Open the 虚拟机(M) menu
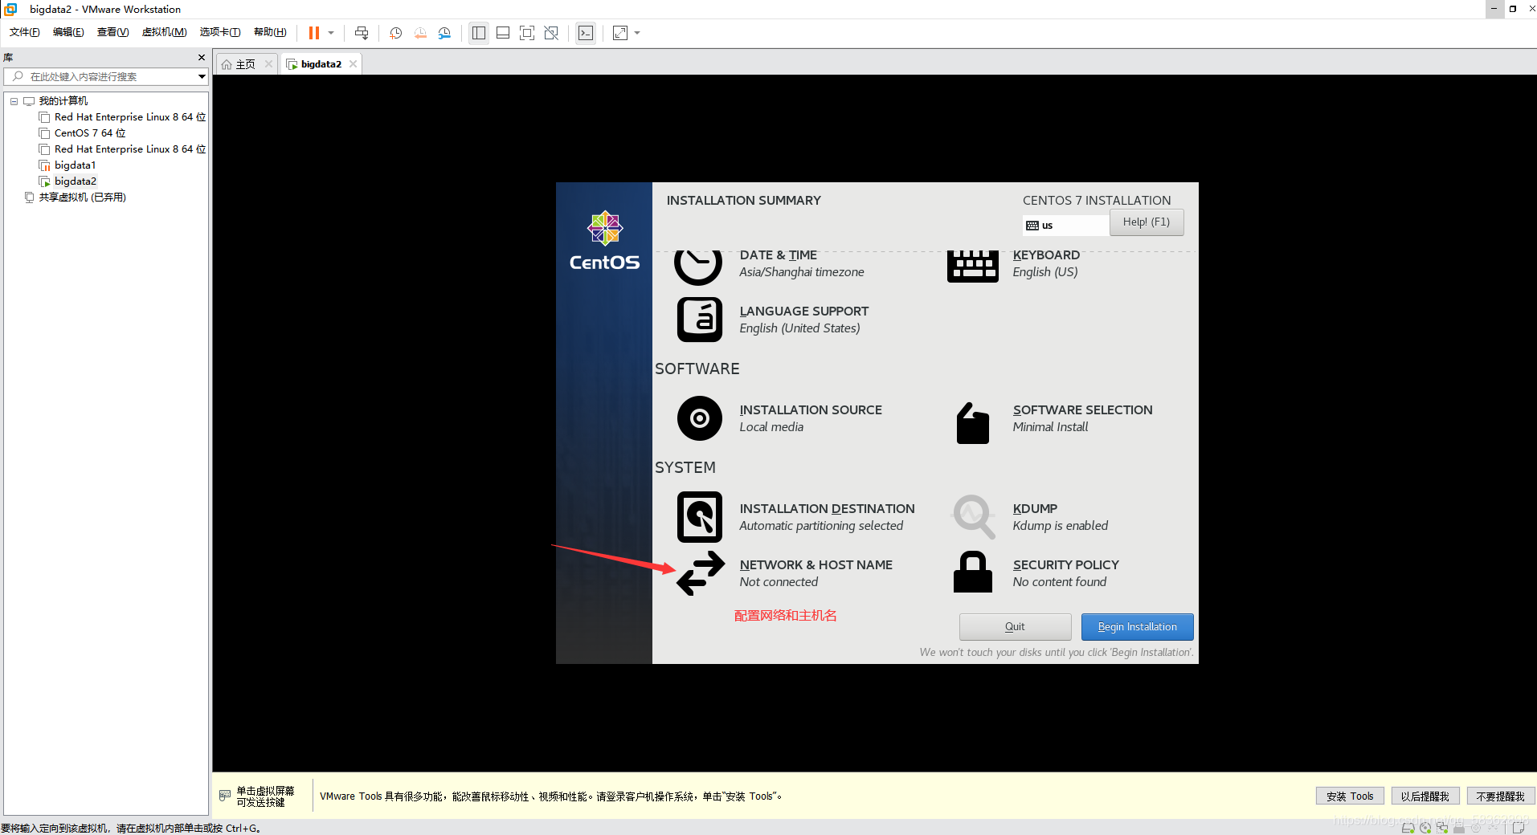 [164, 32]
